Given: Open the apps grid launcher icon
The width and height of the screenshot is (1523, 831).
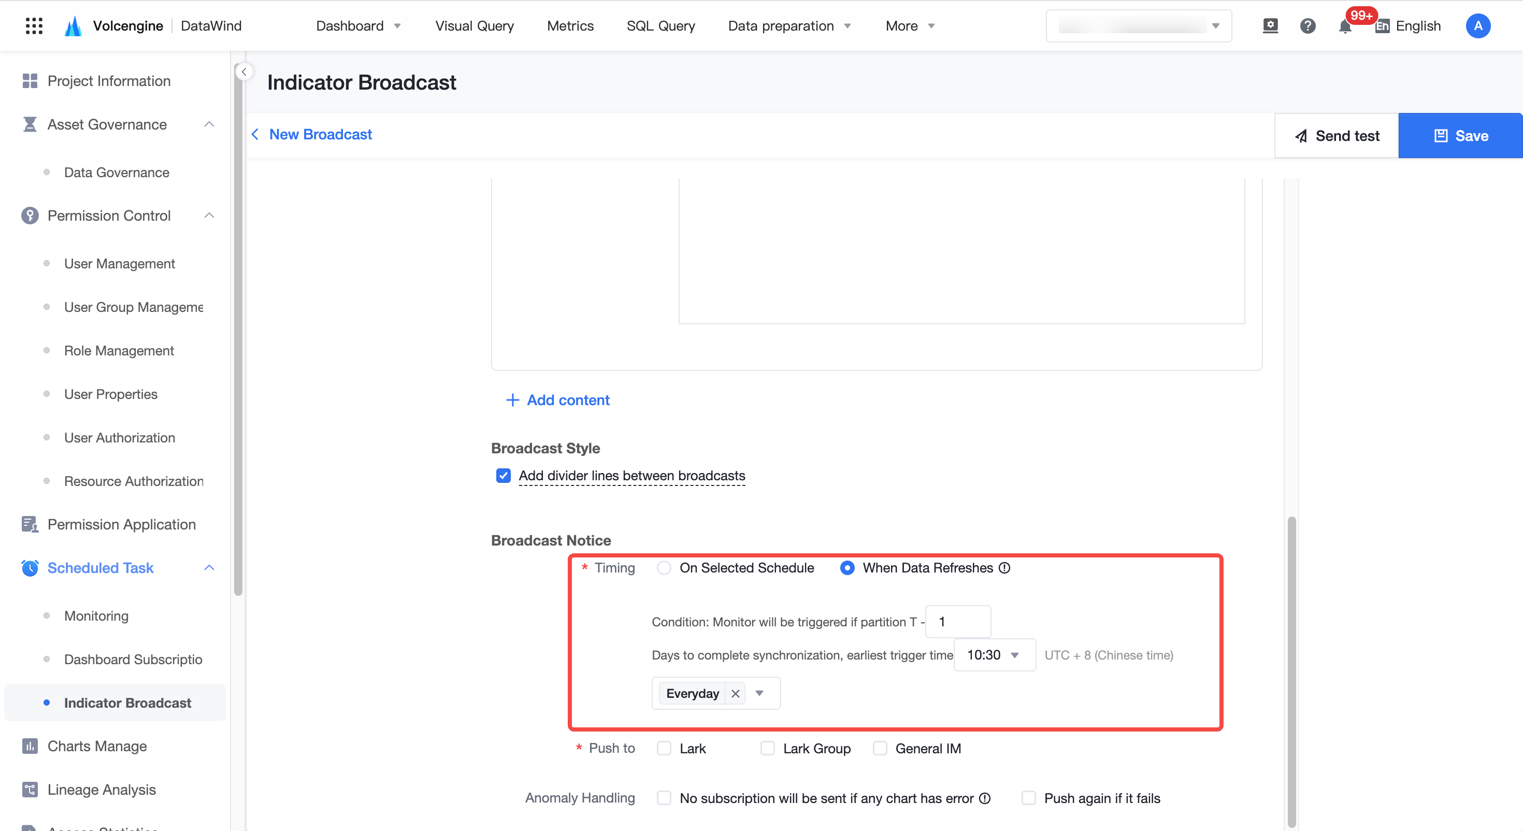Looking at the screenshot, I should 34,26.
